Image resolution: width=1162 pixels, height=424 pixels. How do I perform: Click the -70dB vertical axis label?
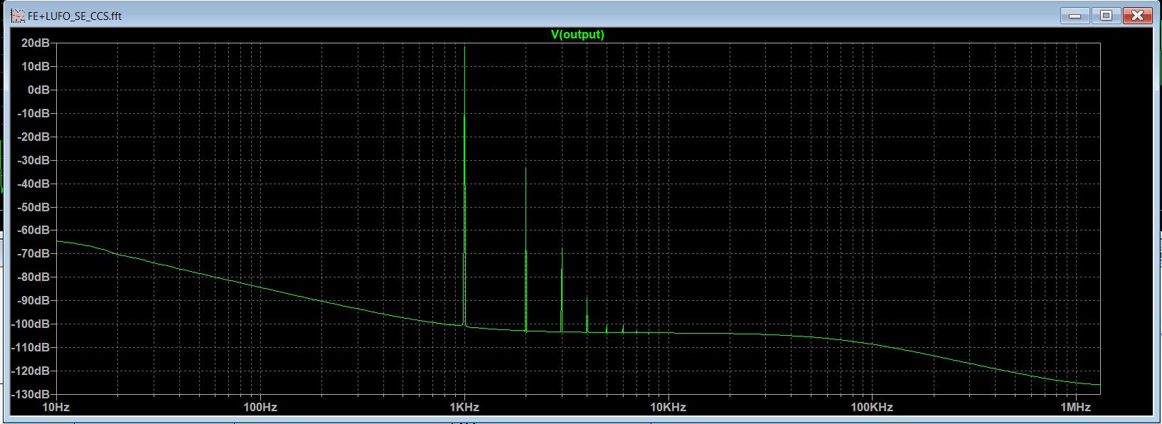[x=33, y=253]
